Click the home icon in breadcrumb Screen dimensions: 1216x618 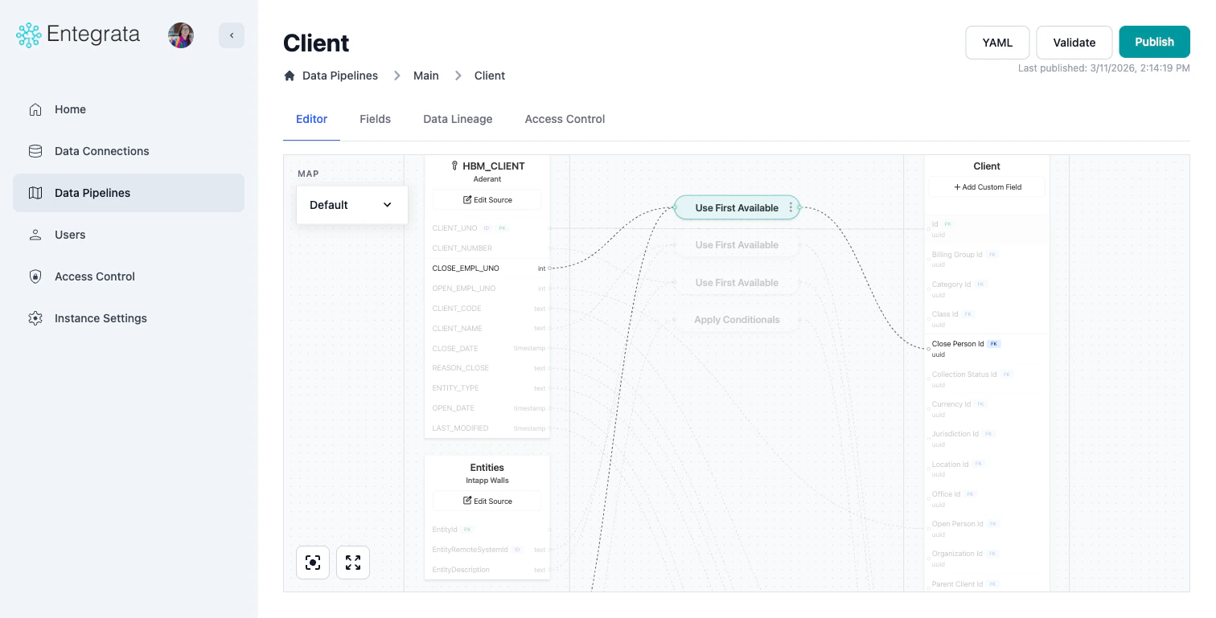290,76
